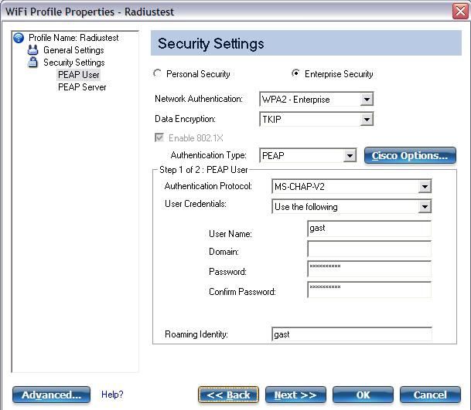Click the General Settings tree icon

[32, 49]
